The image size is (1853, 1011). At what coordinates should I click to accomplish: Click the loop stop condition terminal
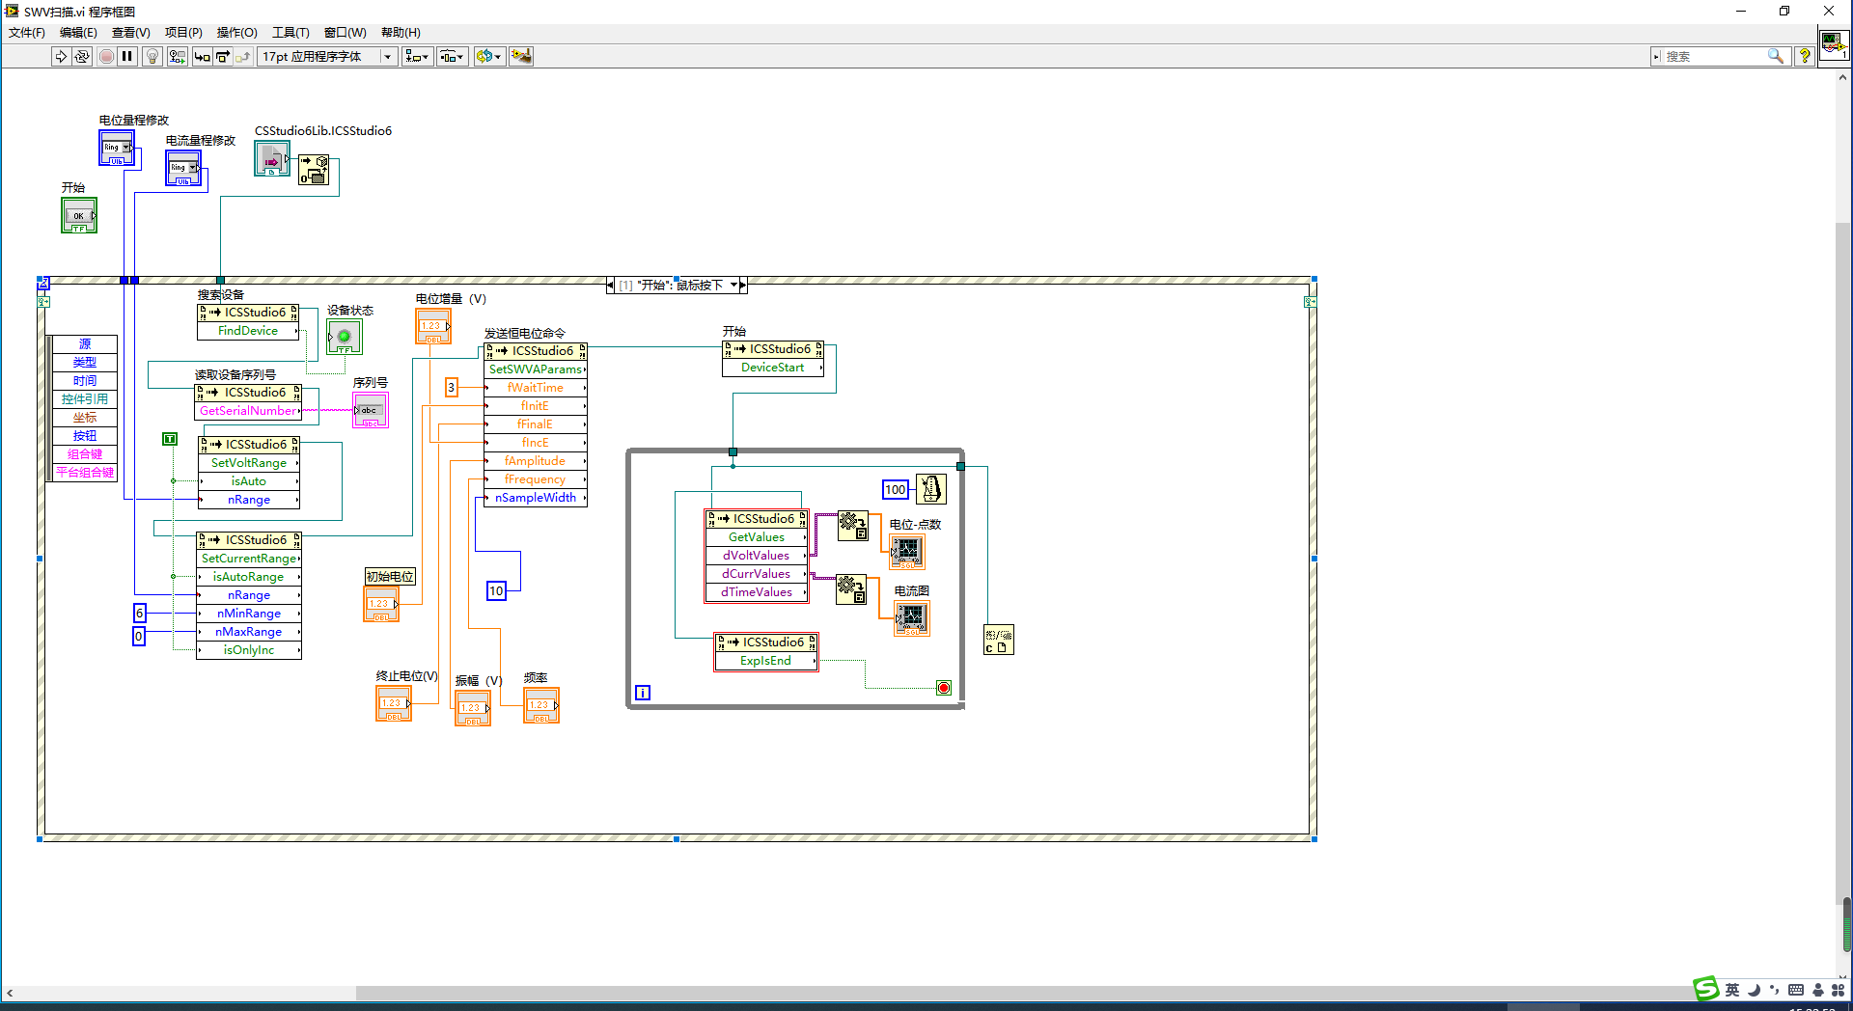(944, 688)
